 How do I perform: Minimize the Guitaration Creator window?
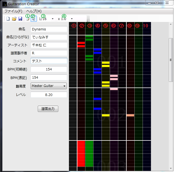click(149, 3)
